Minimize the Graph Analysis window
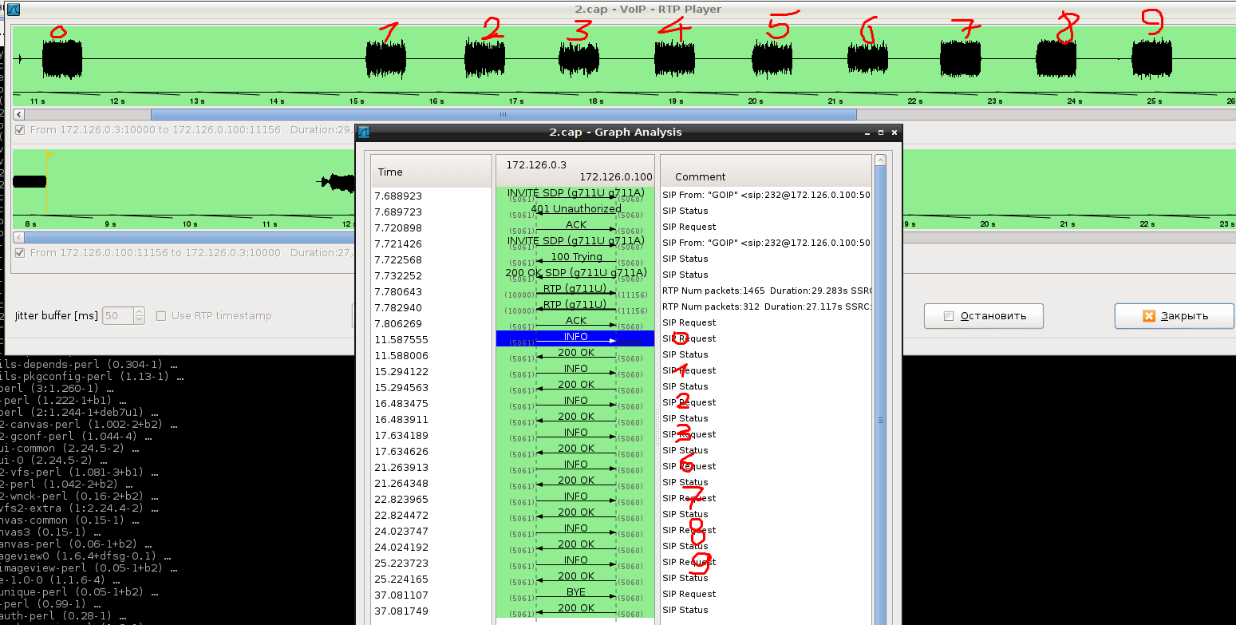 click(x=867, y=133)
